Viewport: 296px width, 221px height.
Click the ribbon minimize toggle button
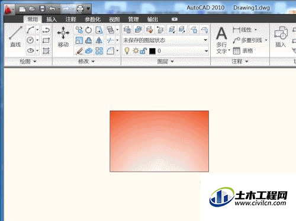175,19
